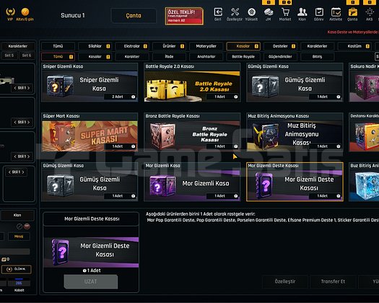Open the Özelleştir tools icon
The width and height of the screenshot is (379, 303).
(x=235, y=12)
